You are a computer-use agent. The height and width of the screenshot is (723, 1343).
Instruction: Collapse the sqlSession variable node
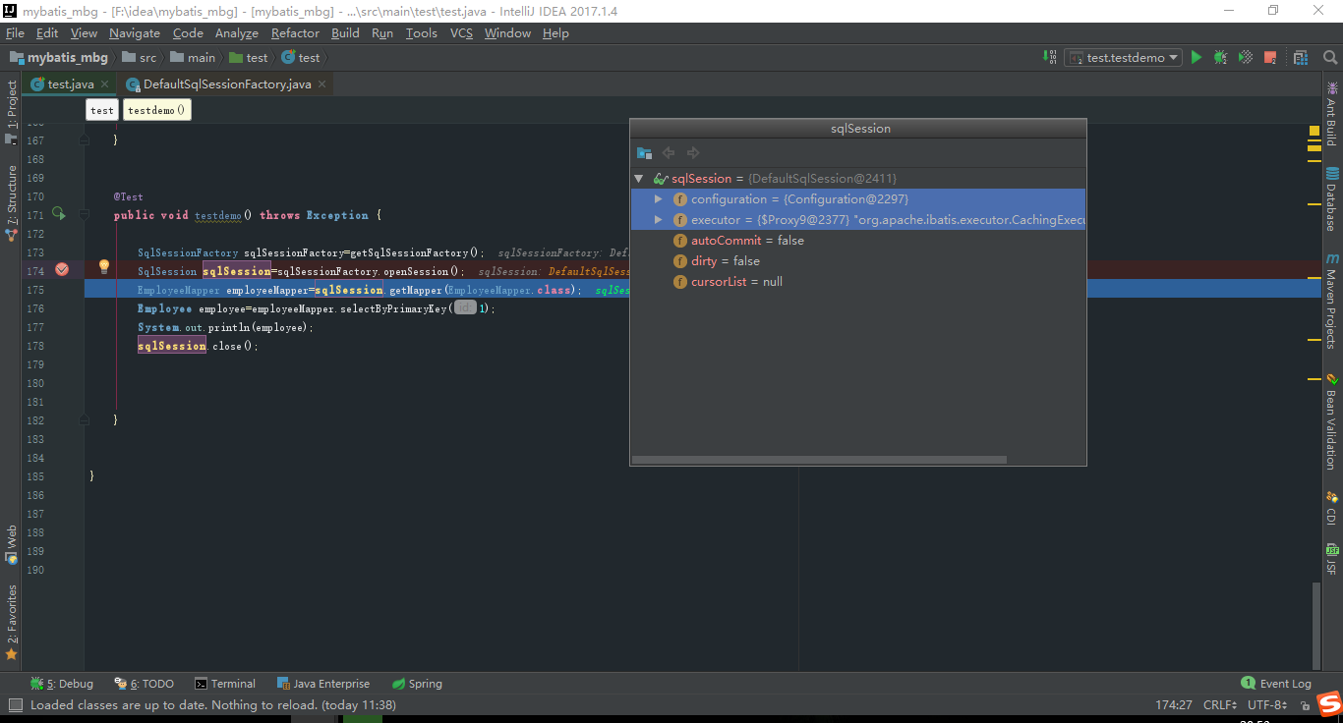point(638,178)
